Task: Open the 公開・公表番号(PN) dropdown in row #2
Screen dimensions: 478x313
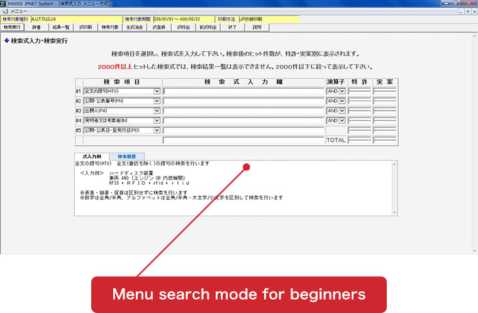Action: (x=157, y=101)
